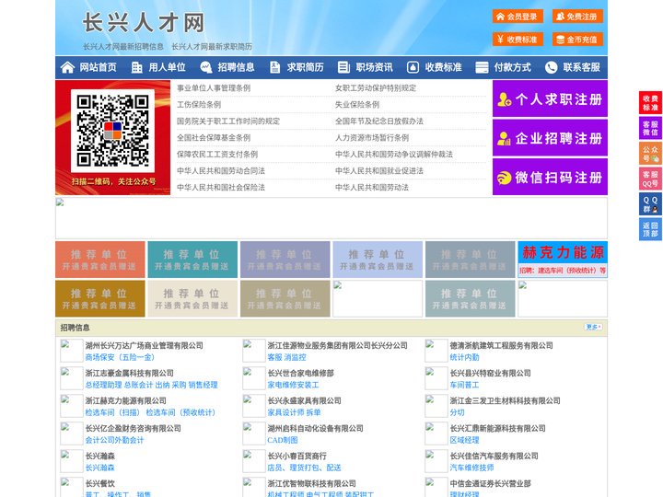The width and height of the screenshot is (663, 497).
Task: Open job link 统计内勤
Action: coord(465,357)
